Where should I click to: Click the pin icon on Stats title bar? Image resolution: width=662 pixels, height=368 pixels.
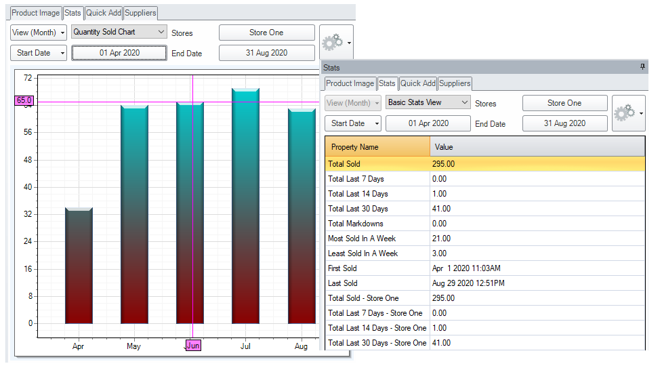[x=642, y=67]
